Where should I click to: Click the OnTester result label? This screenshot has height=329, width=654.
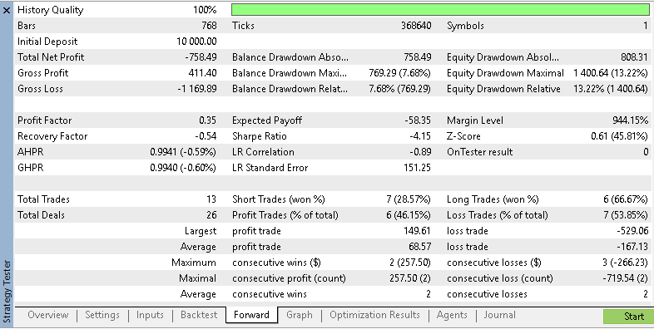(479, 152)
